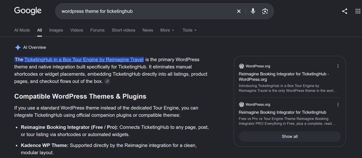Expand the More dropdown

[167, 30]
